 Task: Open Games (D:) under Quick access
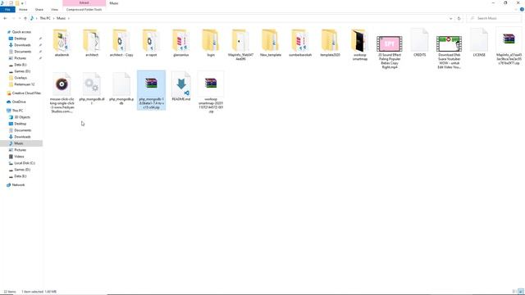(x=22, y=71)
